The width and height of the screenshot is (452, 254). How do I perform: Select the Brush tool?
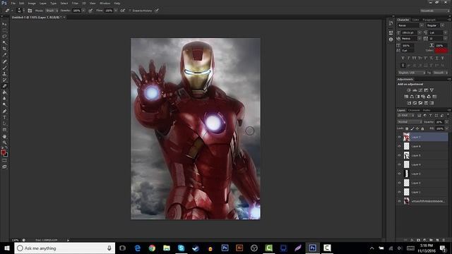pyautogui.click(x=4, y=68)
